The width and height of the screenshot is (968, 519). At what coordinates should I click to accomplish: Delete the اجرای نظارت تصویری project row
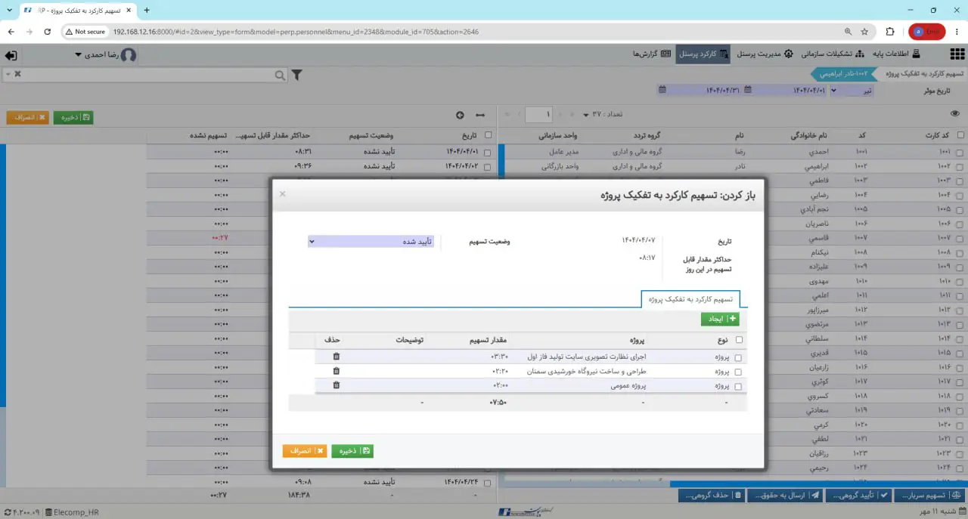337,357
